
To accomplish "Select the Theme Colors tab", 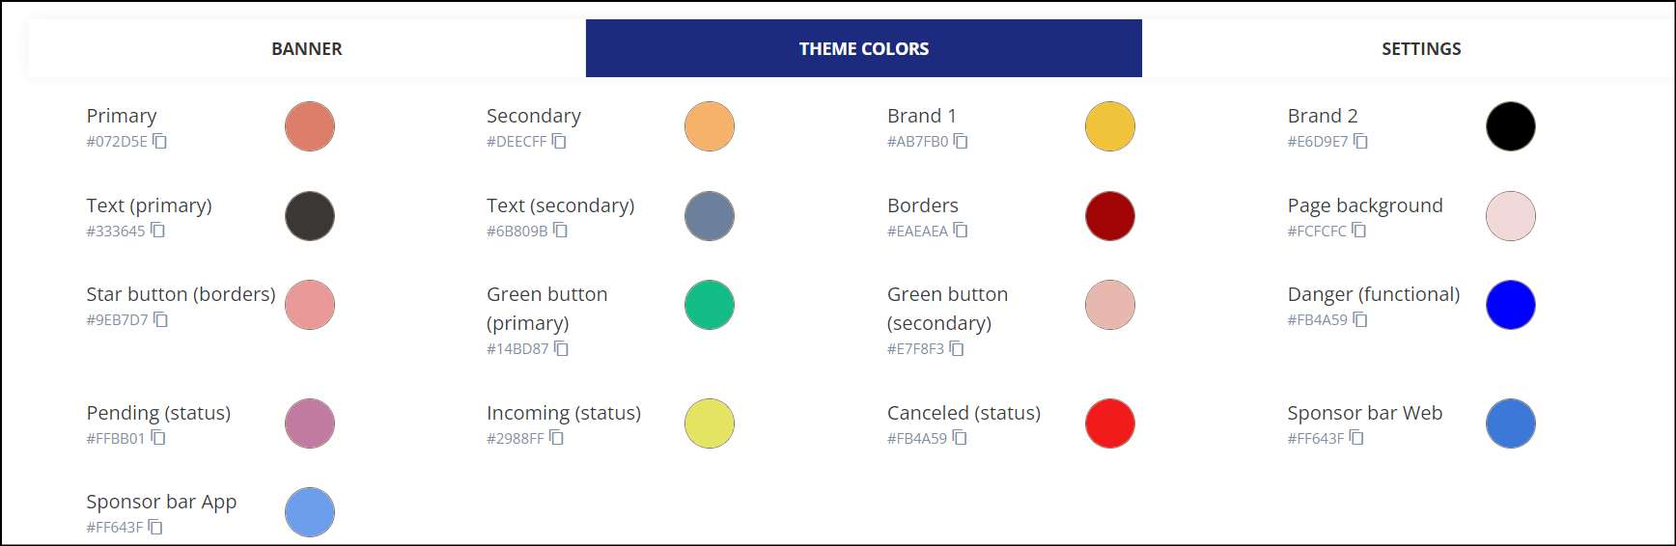I will (x=864, y=48).
